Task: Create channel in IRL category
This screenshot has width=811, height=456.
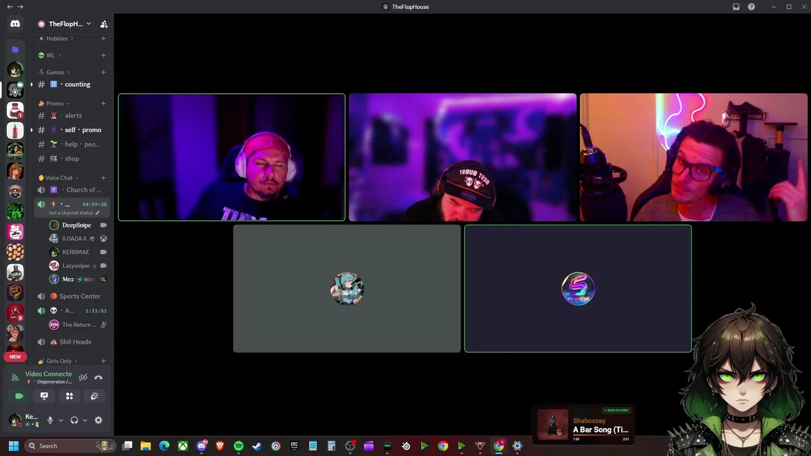Action: (x=103, y=55)
